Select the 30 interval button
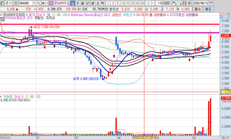 point(133,3)
